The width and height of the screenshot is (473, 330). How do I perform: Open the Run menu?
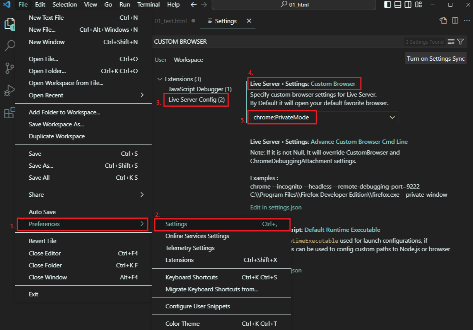125,5
